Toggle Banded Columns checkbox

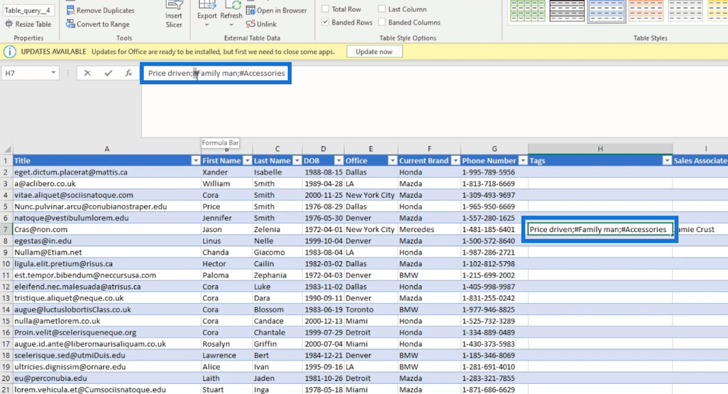pos(381,22)
